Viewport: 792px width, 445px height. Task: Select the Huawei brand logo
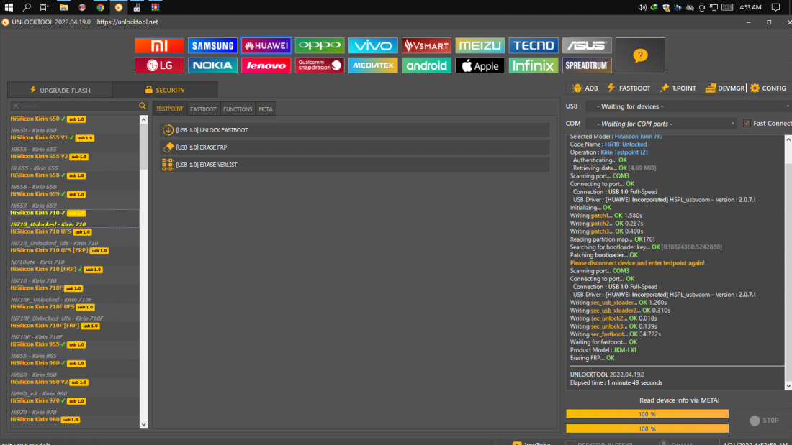(266, 45)
